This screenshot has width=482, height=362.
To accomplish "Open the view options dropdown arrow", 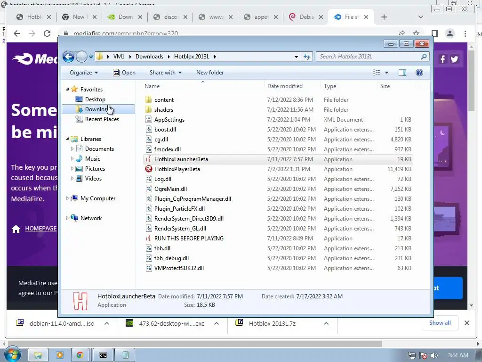I will tap(387, 73).
